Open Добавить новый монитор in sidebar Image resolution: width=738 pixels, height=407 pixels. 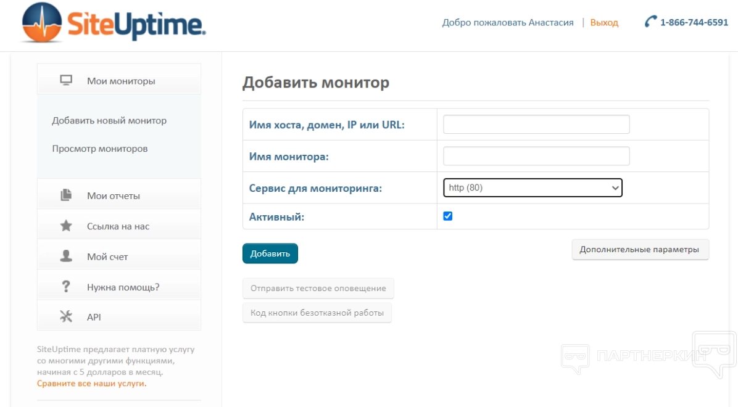(109, 121)
